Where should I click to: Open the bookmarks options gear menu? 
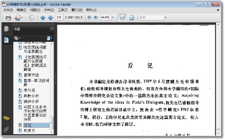point(17,38)
